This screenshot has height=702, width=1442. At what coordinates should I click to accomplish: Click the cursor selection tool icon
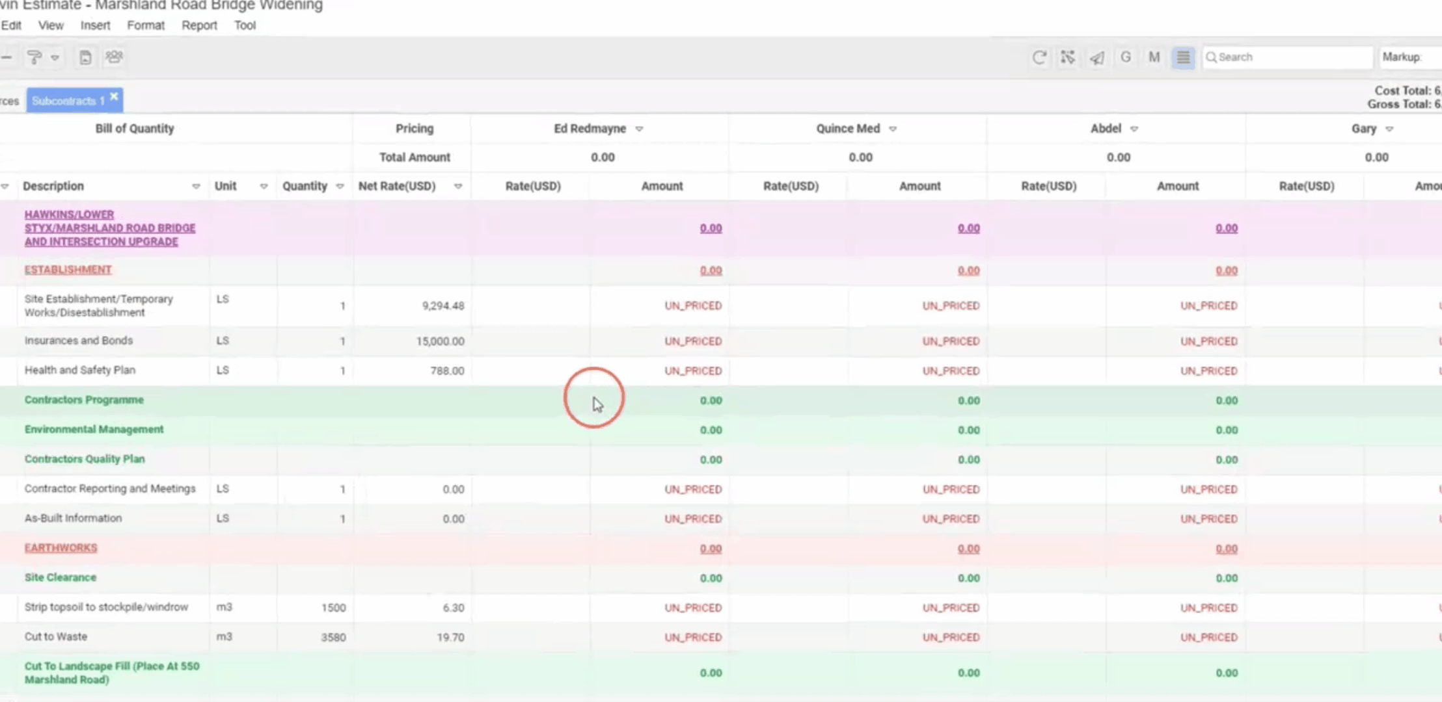click(x=1068, y=57)
